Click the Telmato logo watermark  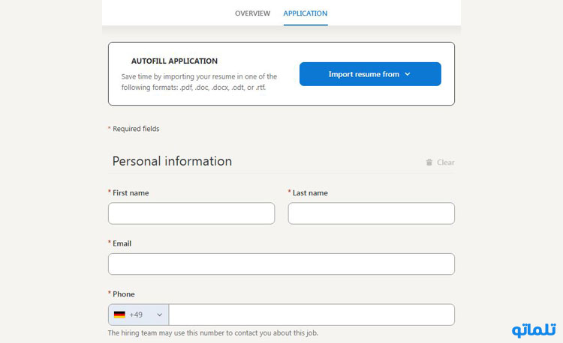(x=534, y=330)
